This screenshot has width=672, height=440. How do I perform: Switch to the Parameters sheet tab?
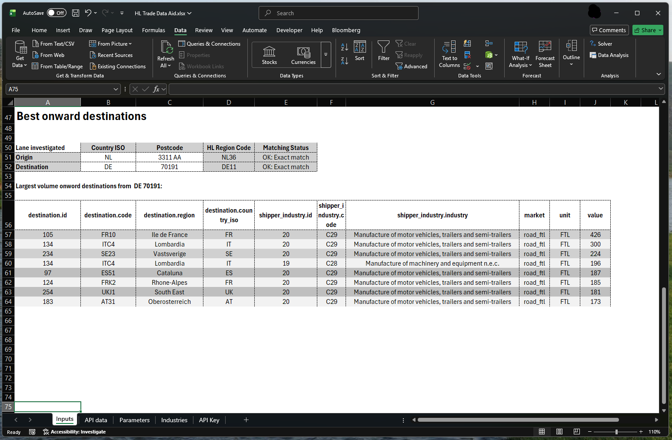pyautogui.click(x=134, y=420)
